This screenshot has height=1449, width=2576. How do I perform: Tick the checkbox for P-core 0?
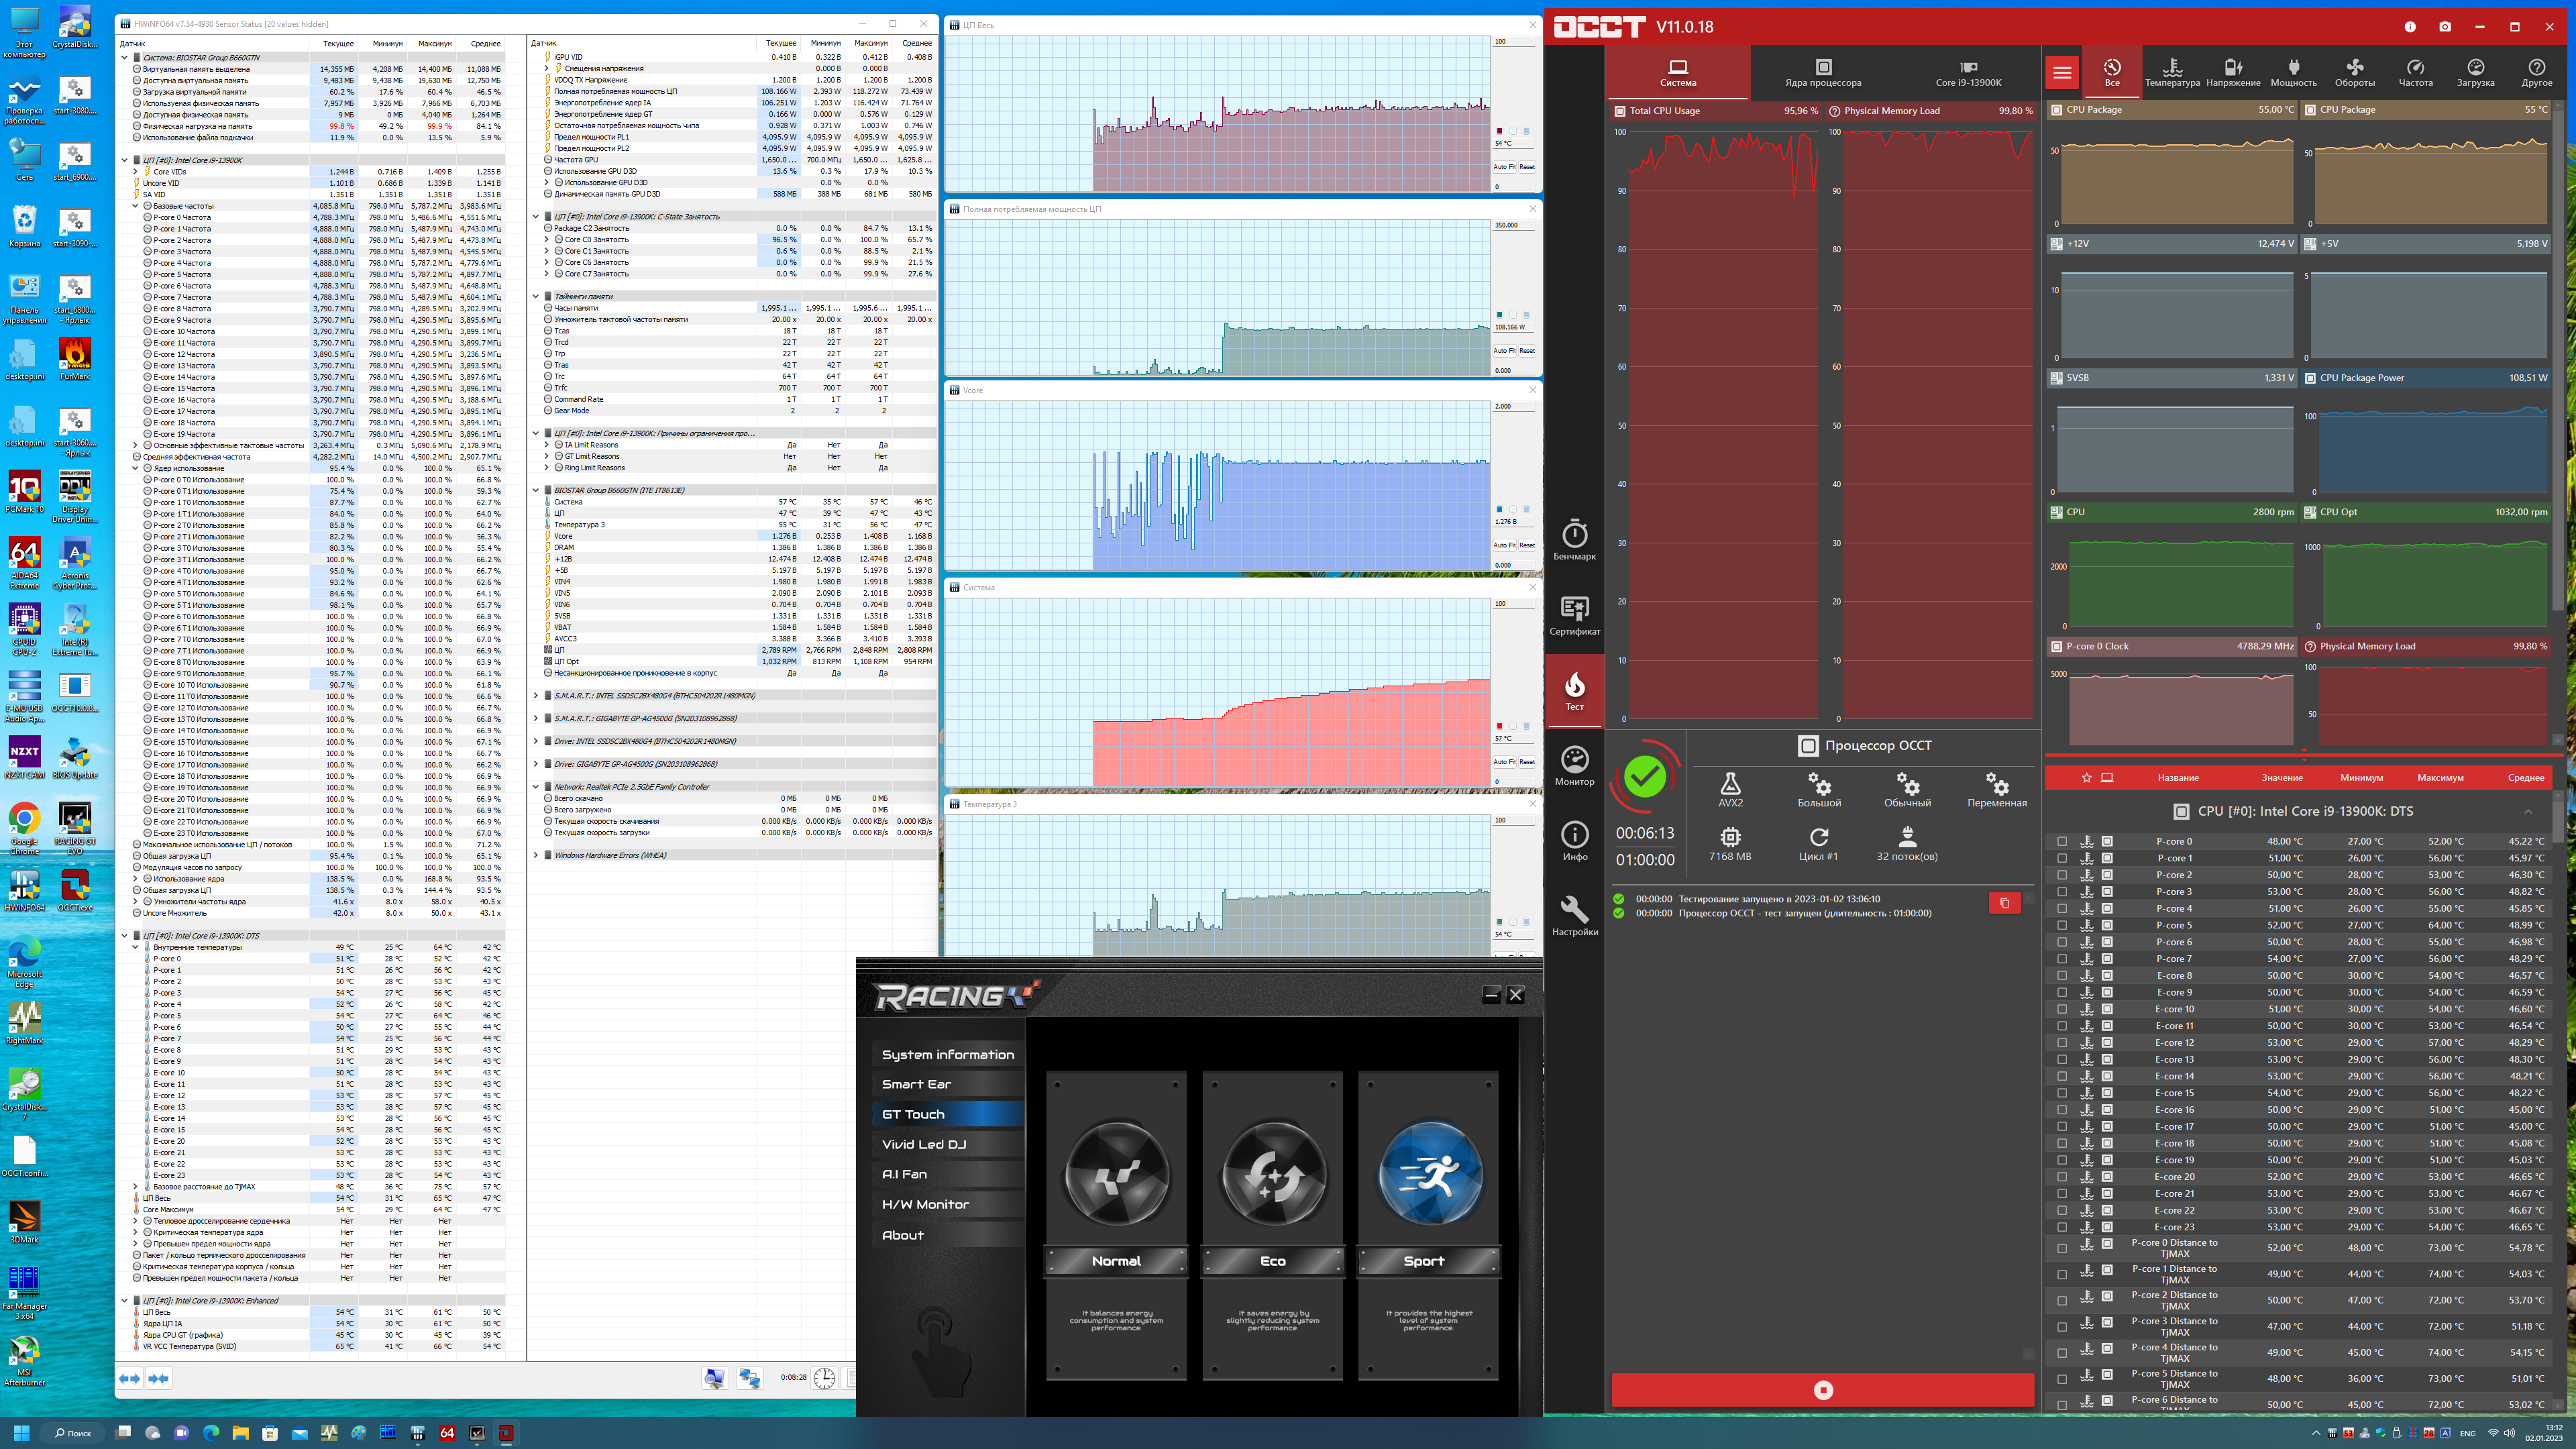[x=2062, y=841]
